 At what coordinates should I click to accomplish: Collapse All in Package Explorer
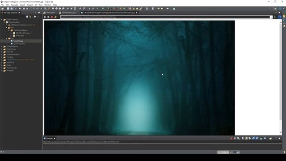click(x=27, y=17)
